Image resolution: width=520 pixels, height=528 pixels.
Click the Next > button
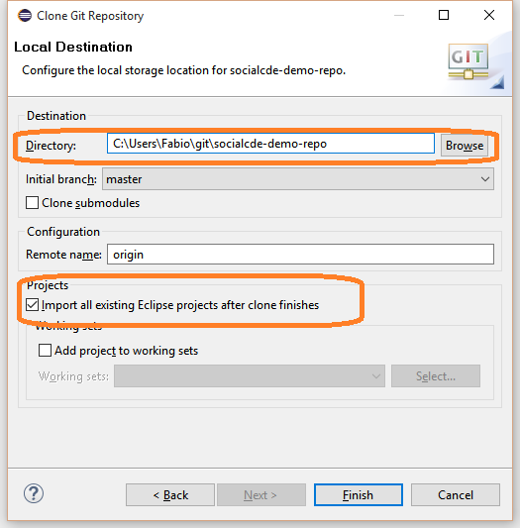coord(261,495)
